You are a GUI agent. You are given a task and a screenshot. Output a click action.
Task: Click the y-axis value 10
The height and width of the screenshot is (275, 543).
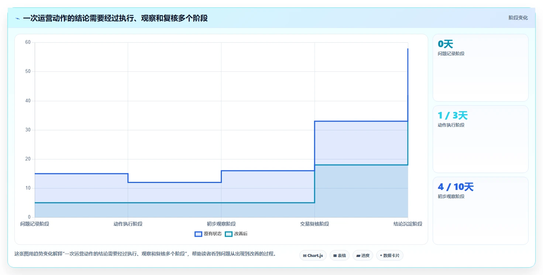click(28, 188)
